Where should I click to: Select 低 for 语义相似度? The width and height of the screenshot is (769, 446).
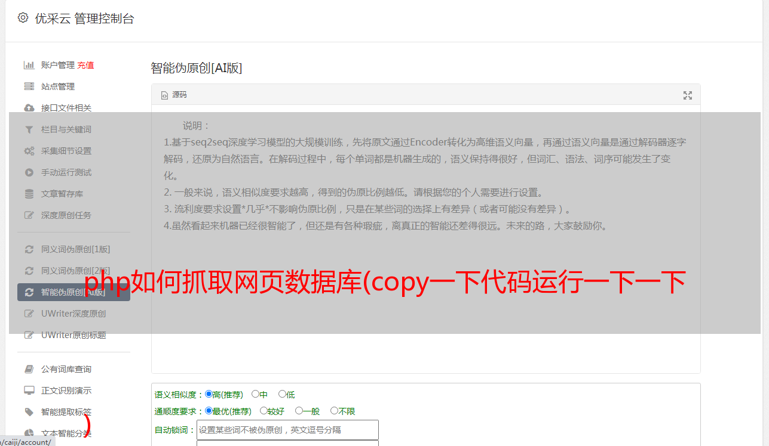click(x=282, y=394)
